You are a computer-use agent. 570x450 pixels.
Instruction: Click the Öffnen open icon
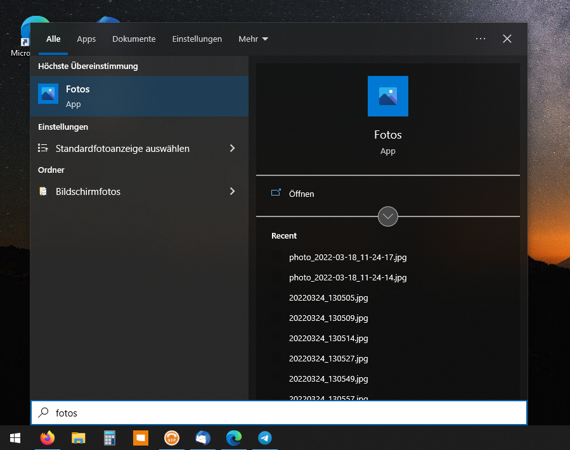[276, 192]
